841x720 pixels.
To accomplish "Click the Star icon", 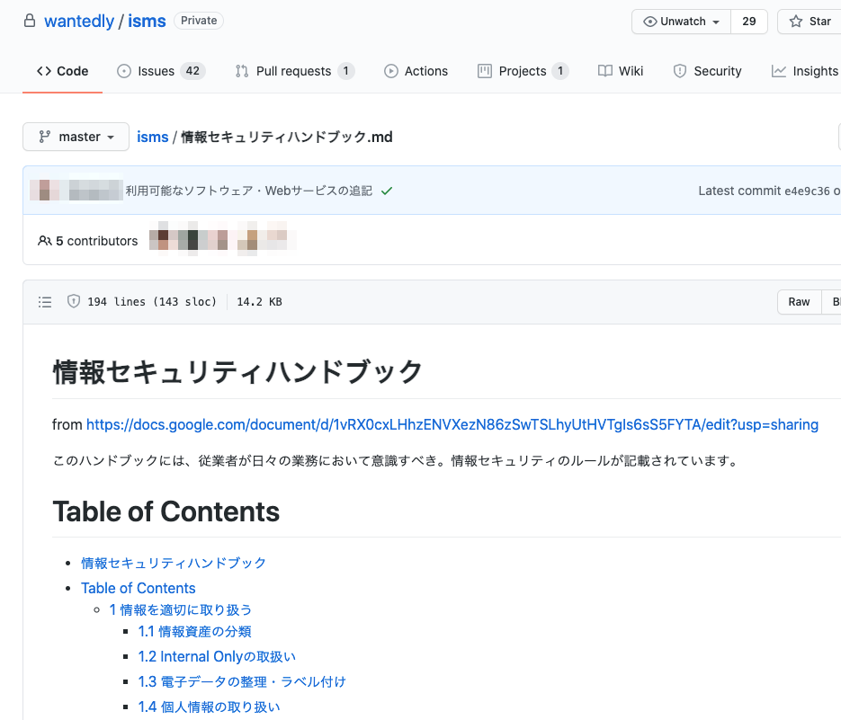I will point(796,22).
